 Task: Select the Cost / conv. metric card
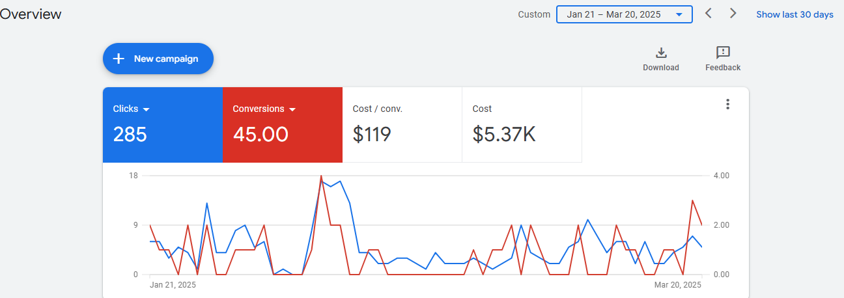coord(402,124)
